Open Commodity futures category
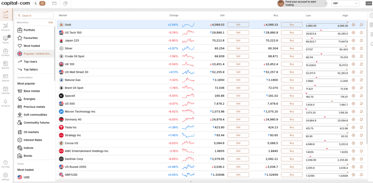Screen dimensions: 373x183 (x=35, y=123)
